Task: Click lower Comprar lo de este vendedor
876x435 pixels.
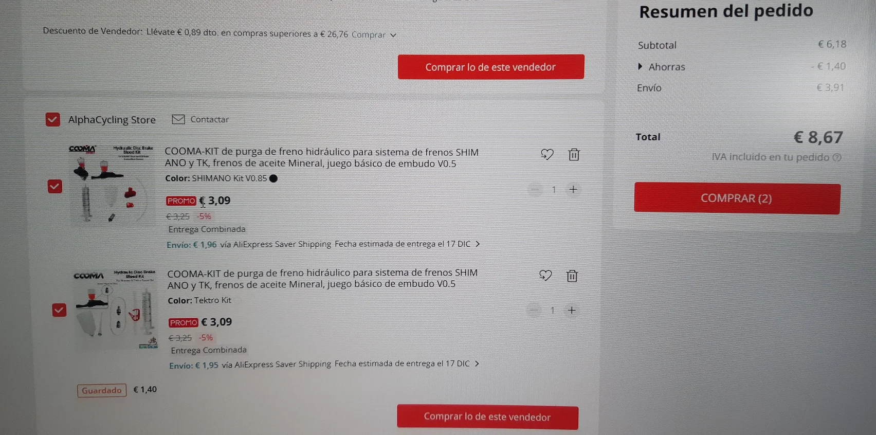Action: tap(487, 416)
